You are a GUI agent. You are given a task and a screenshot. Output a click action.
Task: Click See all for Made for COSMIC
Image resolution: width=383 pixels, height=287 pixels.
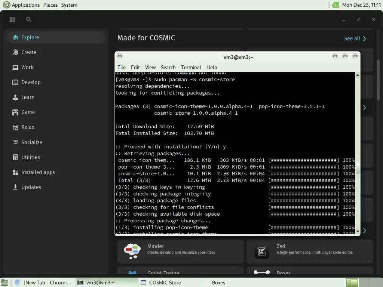[355, 38]
